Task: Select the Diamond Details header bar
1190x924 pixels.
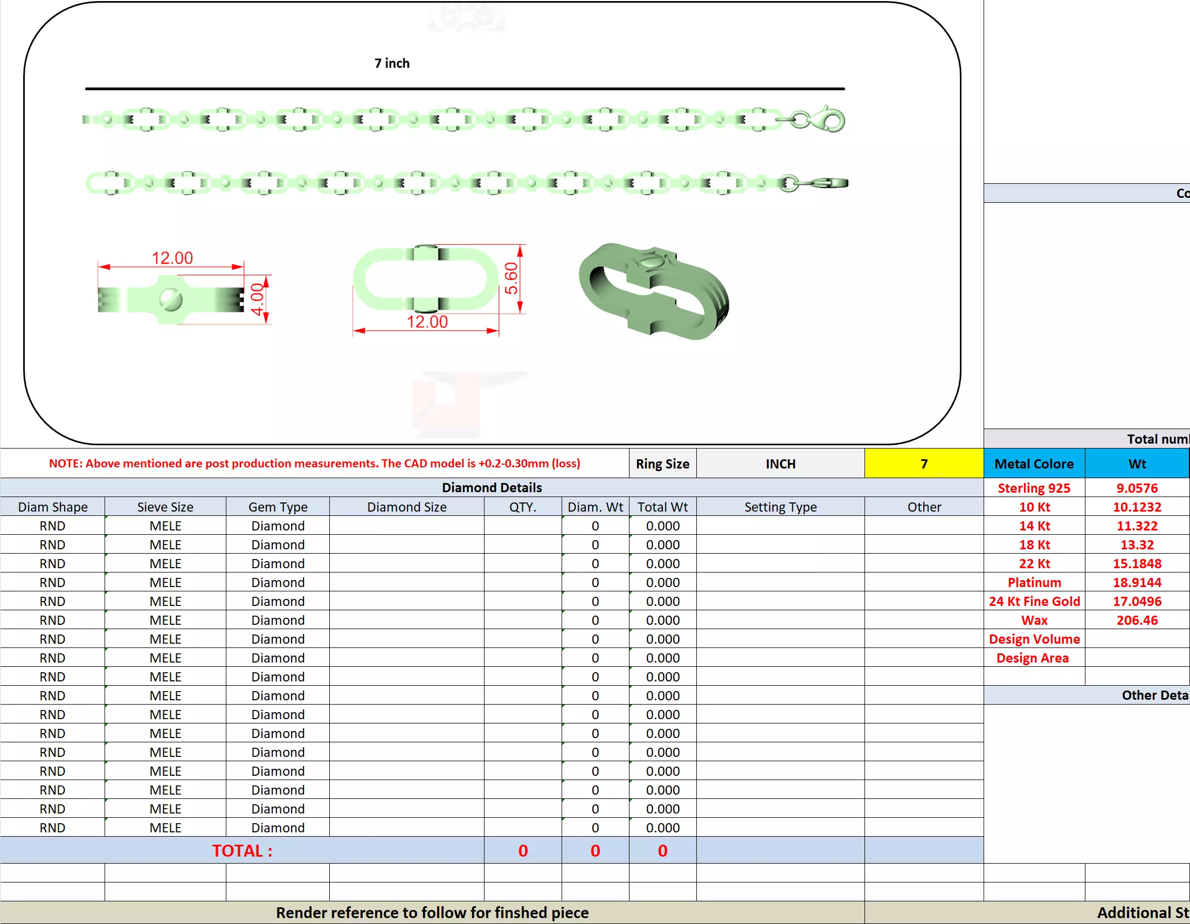Action: click(x=492, y=487)
